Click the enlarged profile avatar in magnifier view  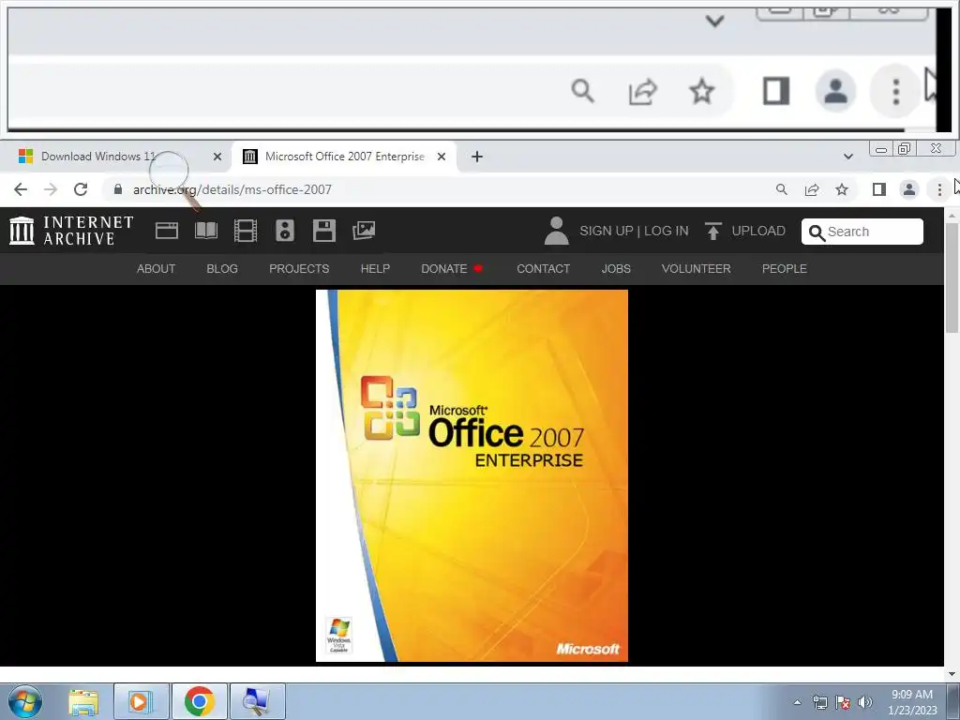click(835, 92)
